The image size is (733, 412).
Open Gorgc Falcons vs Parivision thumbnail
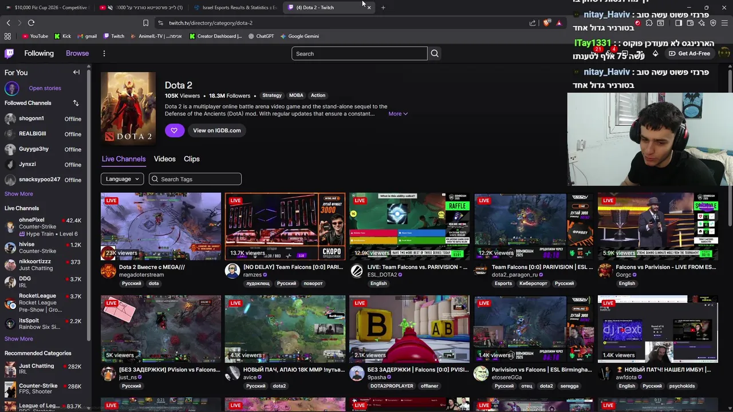point(658,227)
